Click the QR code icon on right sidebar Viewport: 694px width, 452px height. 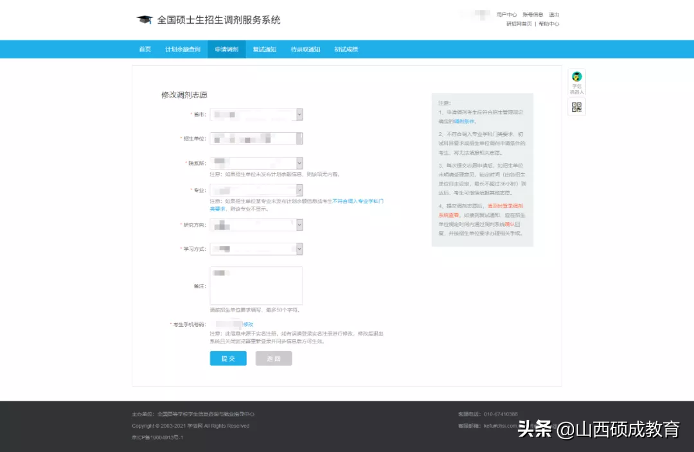click(x=576, y=107)
